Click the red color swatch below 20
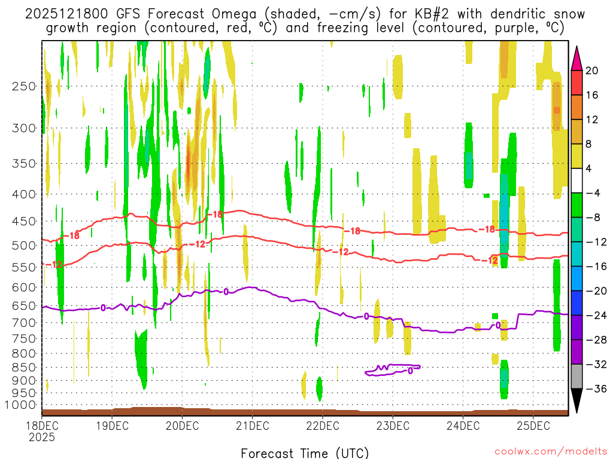 pos(576,82)
